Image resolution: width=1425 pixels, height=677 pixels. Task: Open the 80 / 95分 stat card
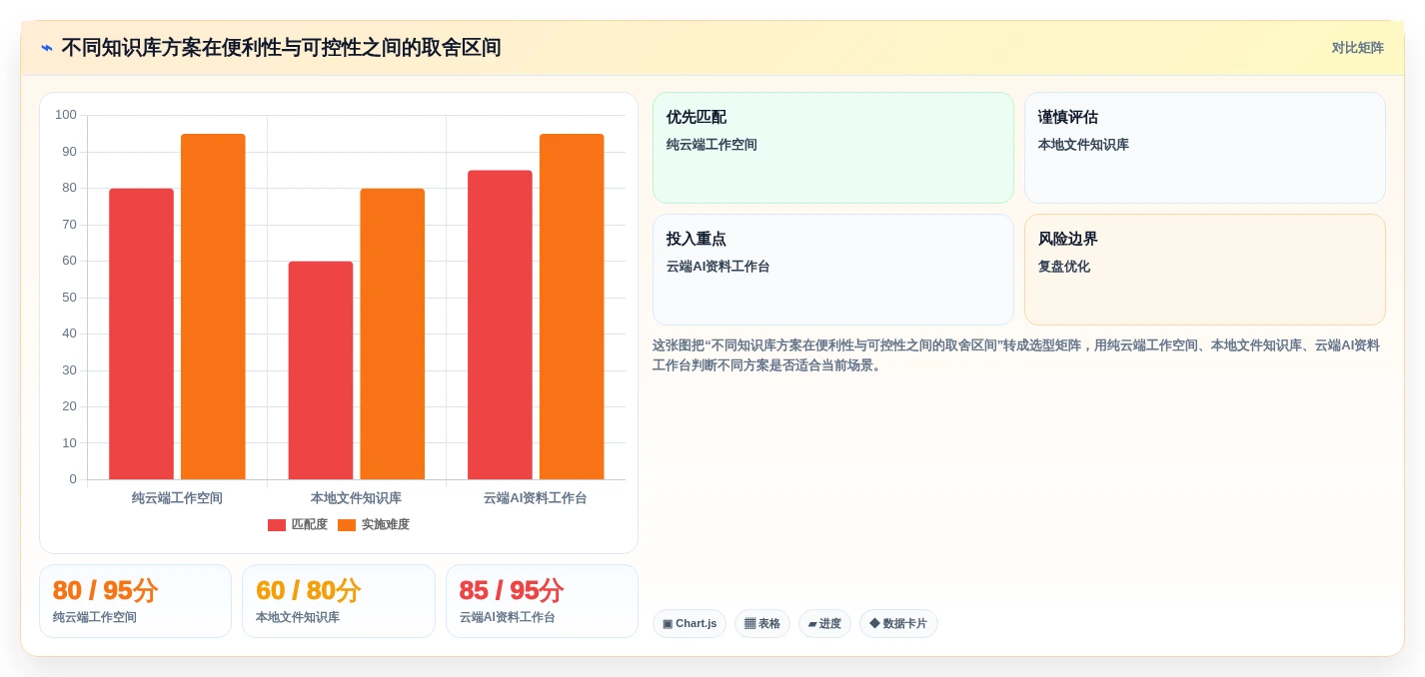tap(135, 601)
